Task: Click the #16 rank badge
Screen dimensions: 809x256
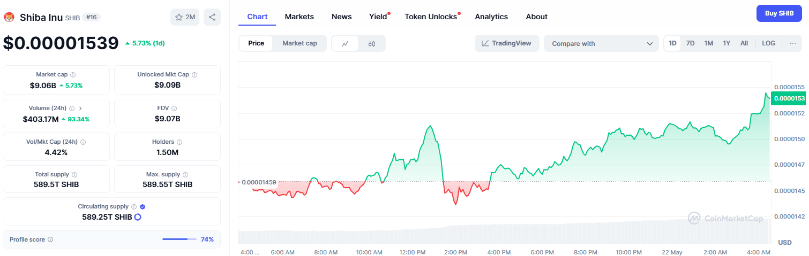Action: pos(91,17)
